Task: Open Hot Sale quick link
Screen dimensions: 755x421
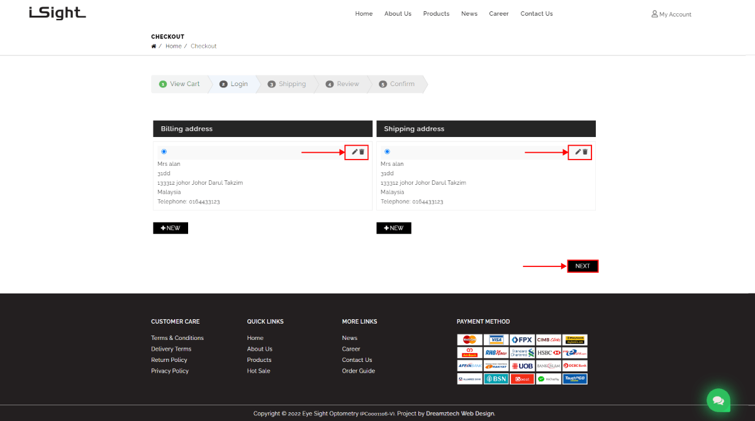Action: click(259, 371)
